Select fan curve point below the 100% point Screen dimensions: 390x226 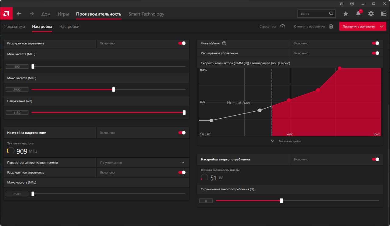point(318,90)
